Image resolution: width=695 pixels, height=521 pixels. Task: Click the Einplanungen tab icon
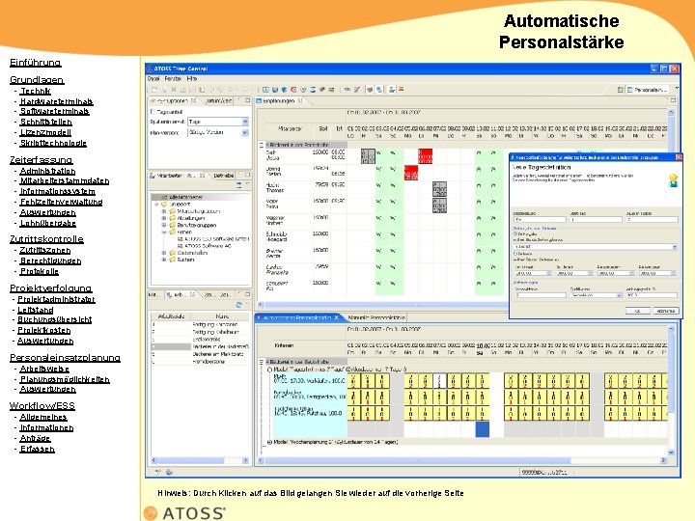point(260,101)
